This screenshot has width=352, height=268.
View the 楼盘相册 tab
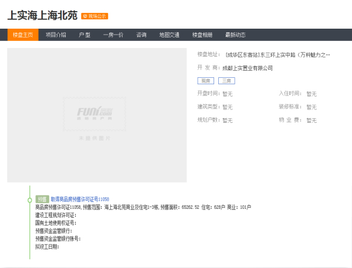click(202, 35)
